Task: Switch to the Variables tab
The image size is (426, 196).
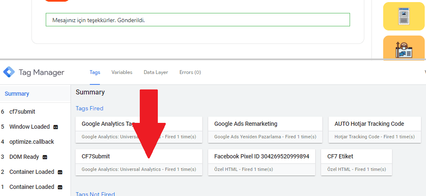Action: click(x=122, y=72)
